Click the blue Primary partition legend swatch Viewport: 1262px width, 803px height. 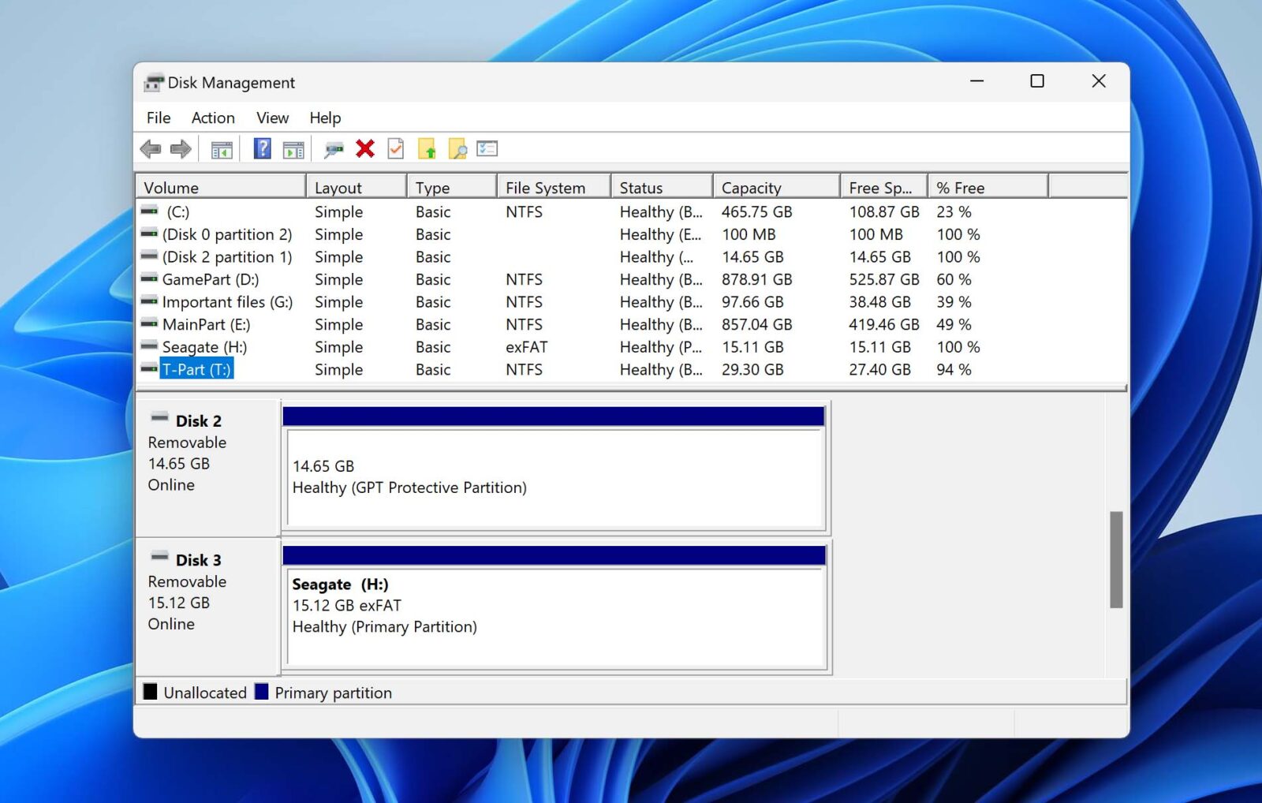click(261, 692)
